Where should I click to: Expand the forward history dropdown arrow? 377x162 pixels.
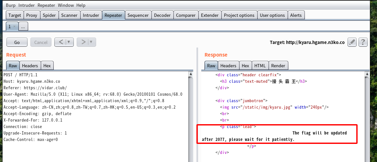coord(91,42)
